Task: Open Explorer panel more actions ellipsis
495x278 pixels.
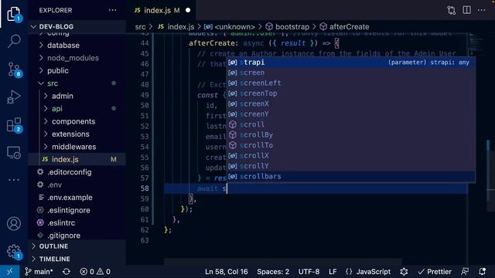Action: tap(112, 10)
